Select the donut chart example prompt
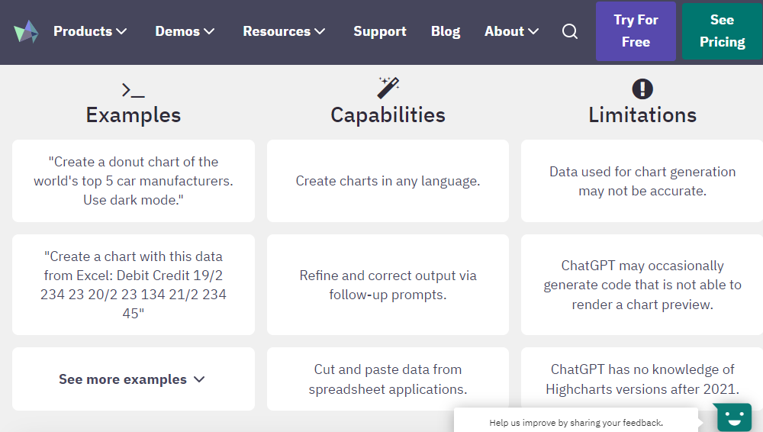This screenshot has width=763, height=432. click(x=134, y=181)
